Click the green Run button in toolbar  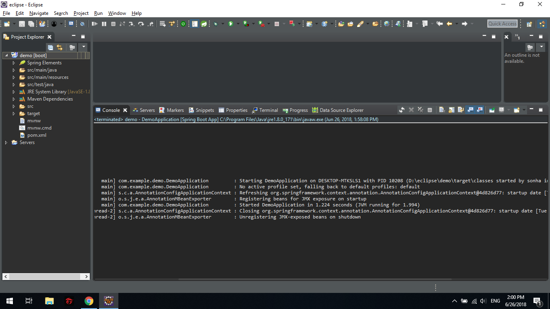click(x=231, y=24)
